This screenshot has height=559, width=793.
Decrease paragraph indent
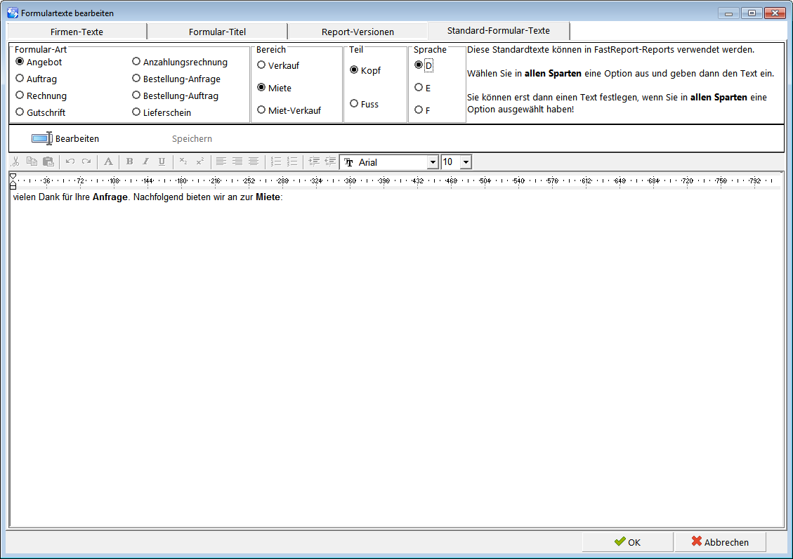click(330, 162)
